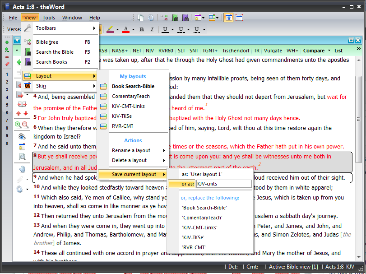Screen dimensions: 366x274
Task: Expand the Toolbars submenu
Action: click(x=60, y=28)
